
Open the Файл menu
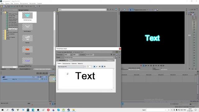tap(2, 3)
